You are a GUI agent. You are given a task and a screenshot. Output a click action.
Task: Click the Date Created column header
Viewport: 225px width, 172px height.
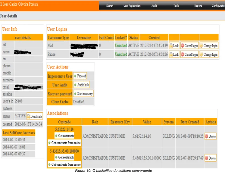(190, 122)
